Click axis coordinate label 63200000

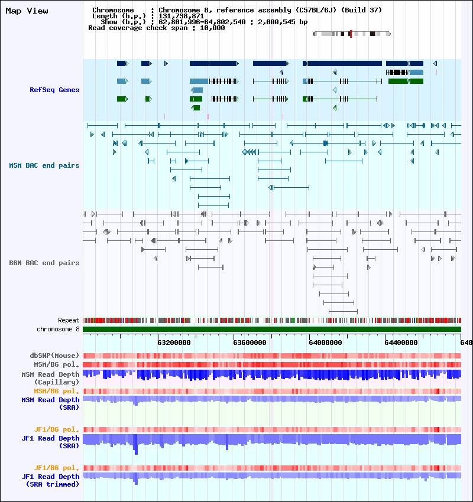tap(174, 343)
